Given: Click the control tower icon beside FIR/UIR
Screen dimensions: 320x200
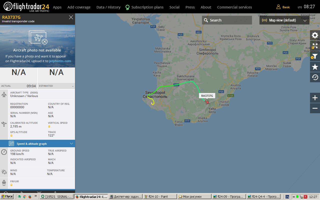Looking at the screenshot, I should (x=4, y=183).
